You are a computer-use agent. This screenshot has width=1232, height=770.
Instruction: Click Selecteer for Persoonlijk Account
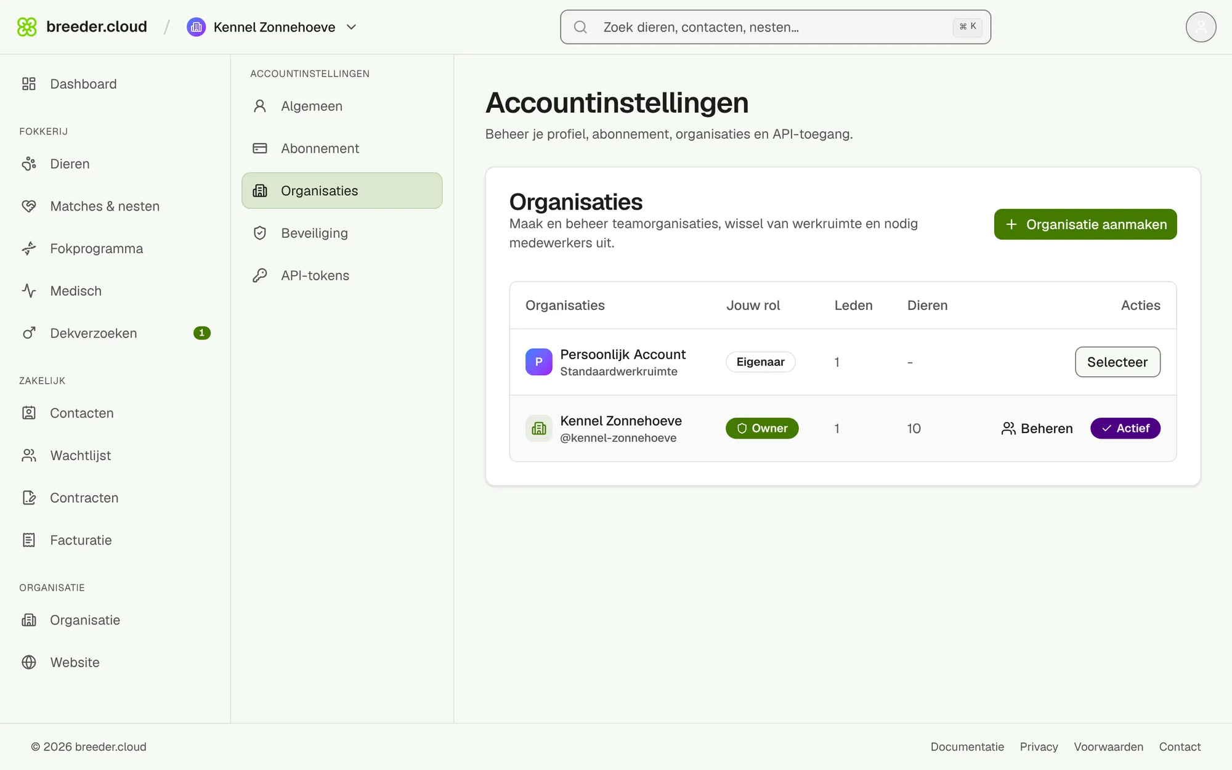click(1117, 362)
